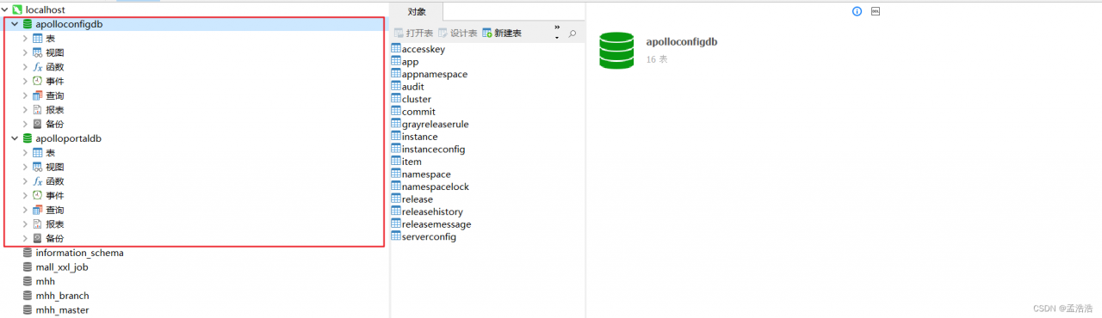This screenshot has height=318, width=1102.
Task: Click the large green apolloconfigdb database icon
Action: pos(616,51)
